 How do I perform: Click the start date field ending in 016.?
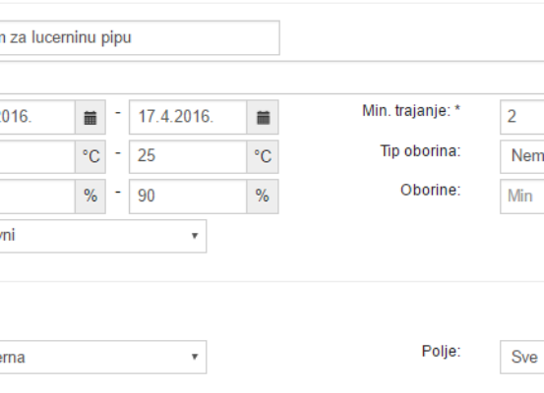click(x=37, y=117)
